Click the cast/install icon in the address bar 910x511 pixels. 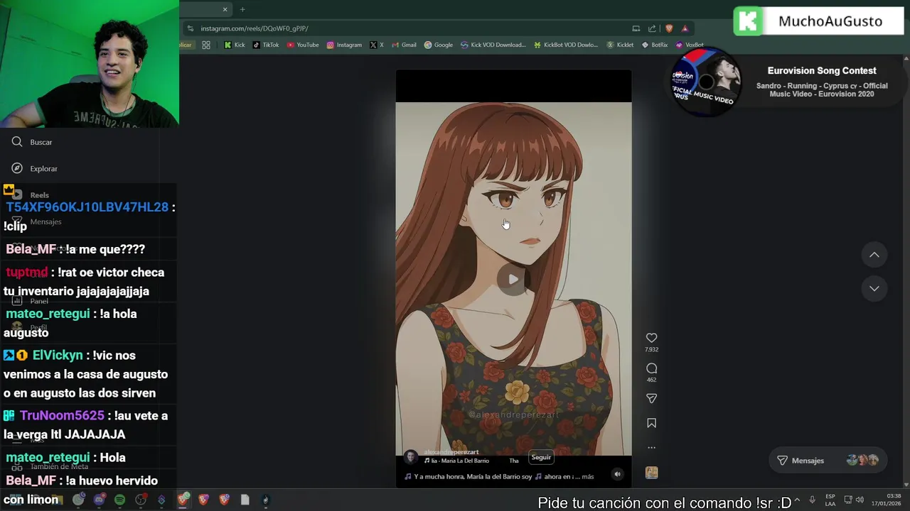[636, 28]
